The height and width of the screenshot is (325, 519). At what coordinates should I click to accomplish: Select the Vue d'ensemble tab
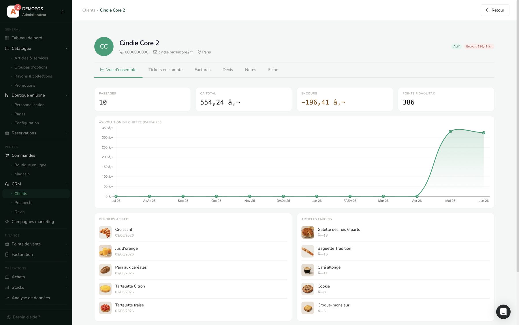point(118,70)
